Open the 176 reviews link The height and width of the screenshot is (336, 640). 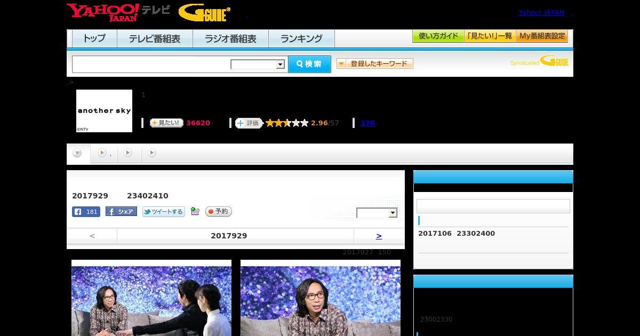pos(367,123)
